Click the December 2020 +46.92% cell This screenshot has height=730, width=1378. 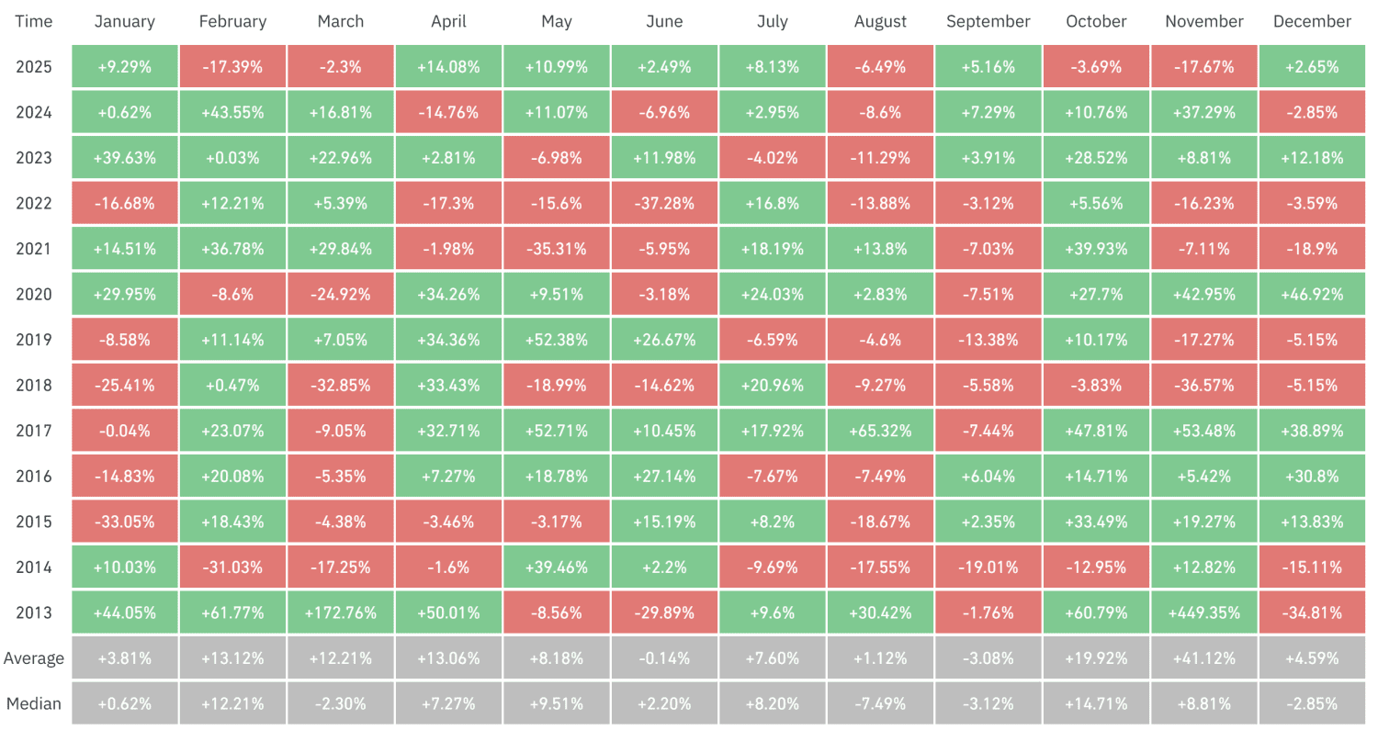click(x=1312, y=294)
